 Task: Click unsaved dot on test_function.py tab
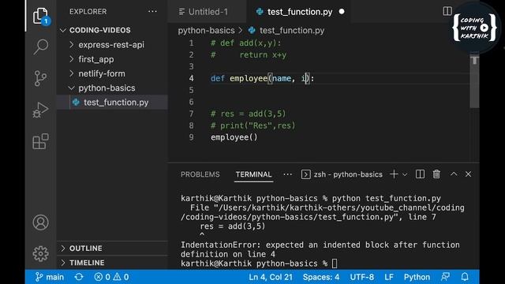(342, 12)
